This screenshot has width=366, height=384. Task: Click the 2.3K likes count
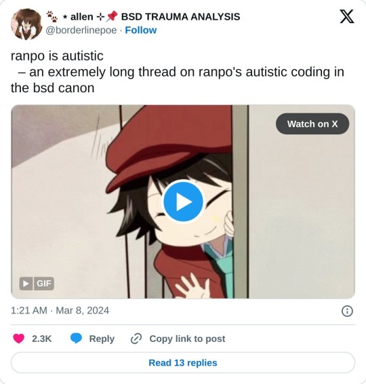pyautogui.click(x=42, y=339)
